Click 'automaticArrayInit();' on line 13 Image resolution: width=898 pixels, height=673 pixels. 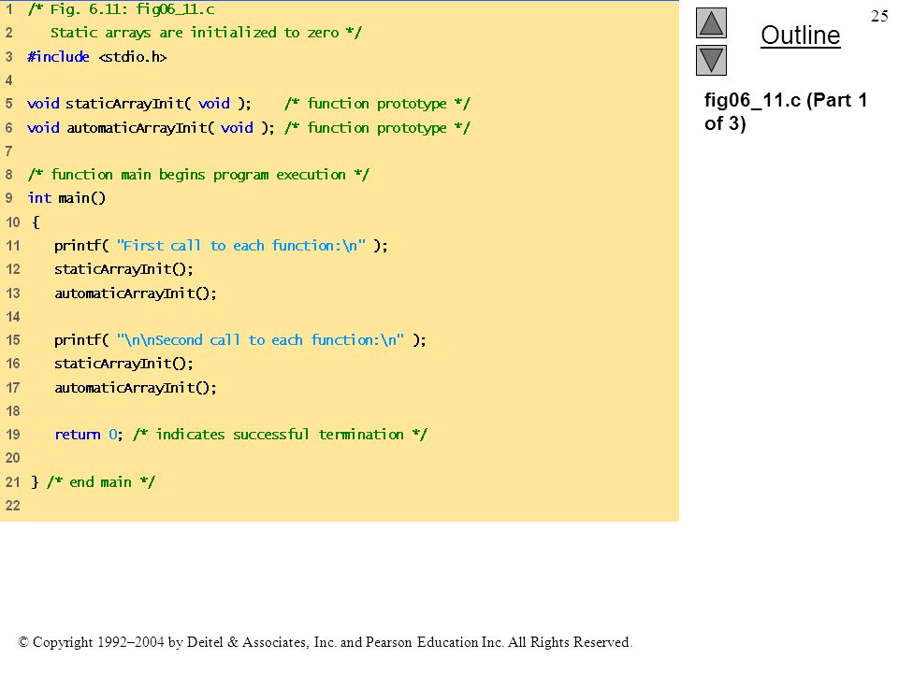point(135,293)
